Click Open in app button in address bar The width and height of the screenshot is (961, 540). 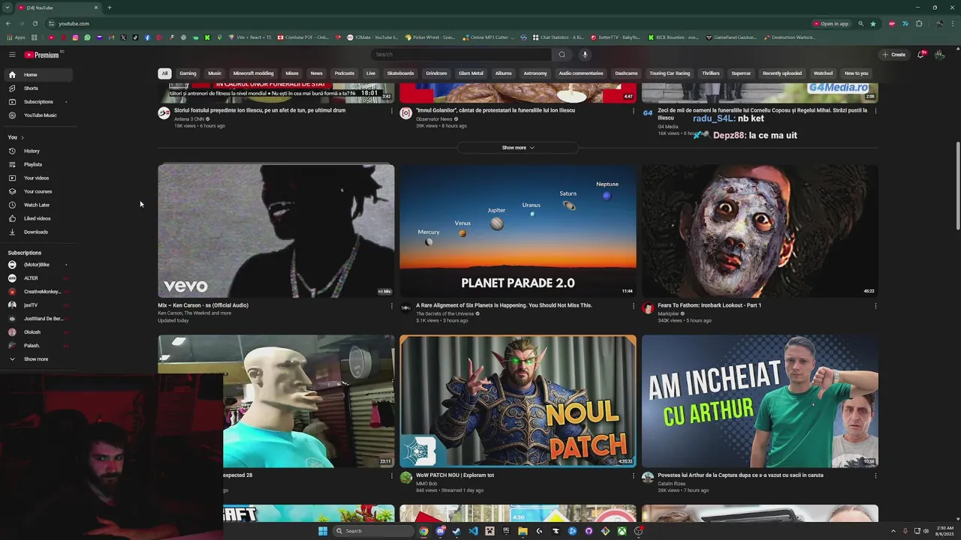[830, 23]
